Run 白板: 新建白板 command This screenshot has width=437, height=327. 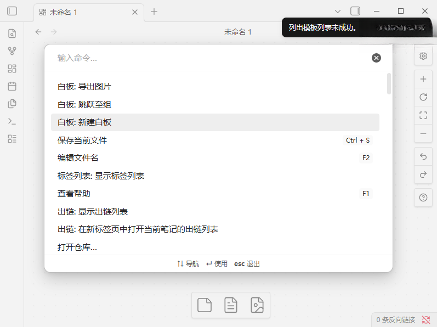[x=215, y=122]
